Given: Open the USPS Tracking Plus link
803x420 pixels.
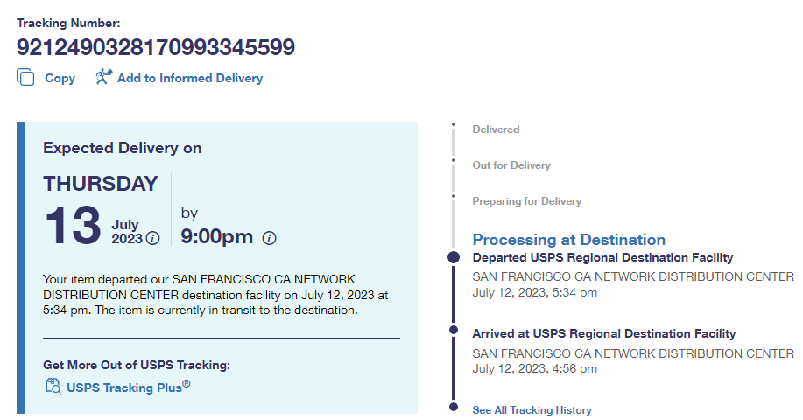Looking at the screenshot, I should pyautogui.click(x=128, y=387).
